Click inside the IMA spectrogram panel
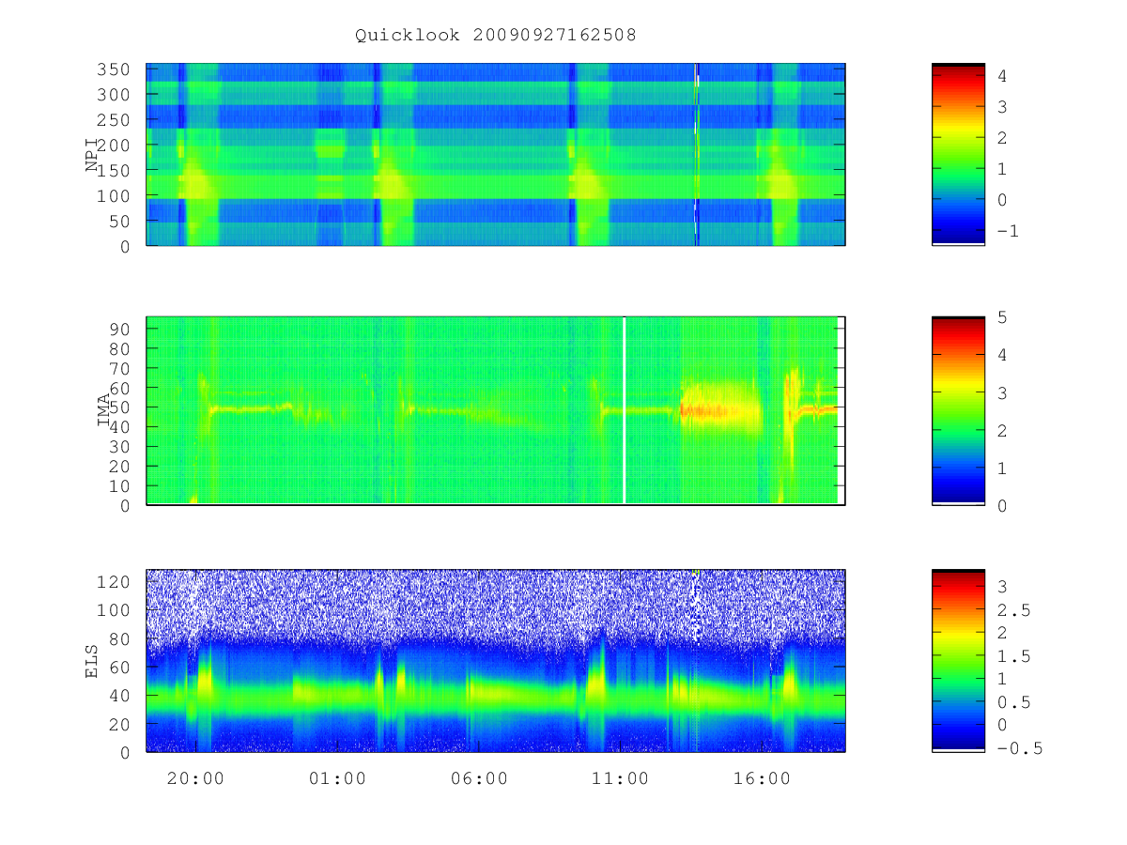 click(x=496, y=411)
